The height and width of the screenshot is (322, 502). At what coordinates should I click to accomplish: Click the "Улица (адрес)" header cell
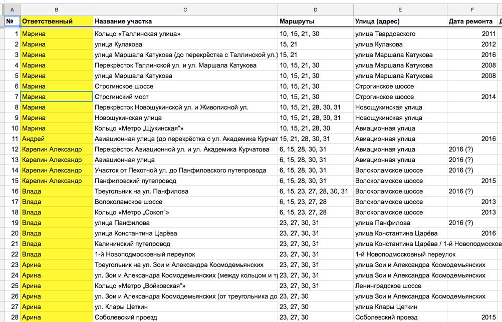coord(400,21)
